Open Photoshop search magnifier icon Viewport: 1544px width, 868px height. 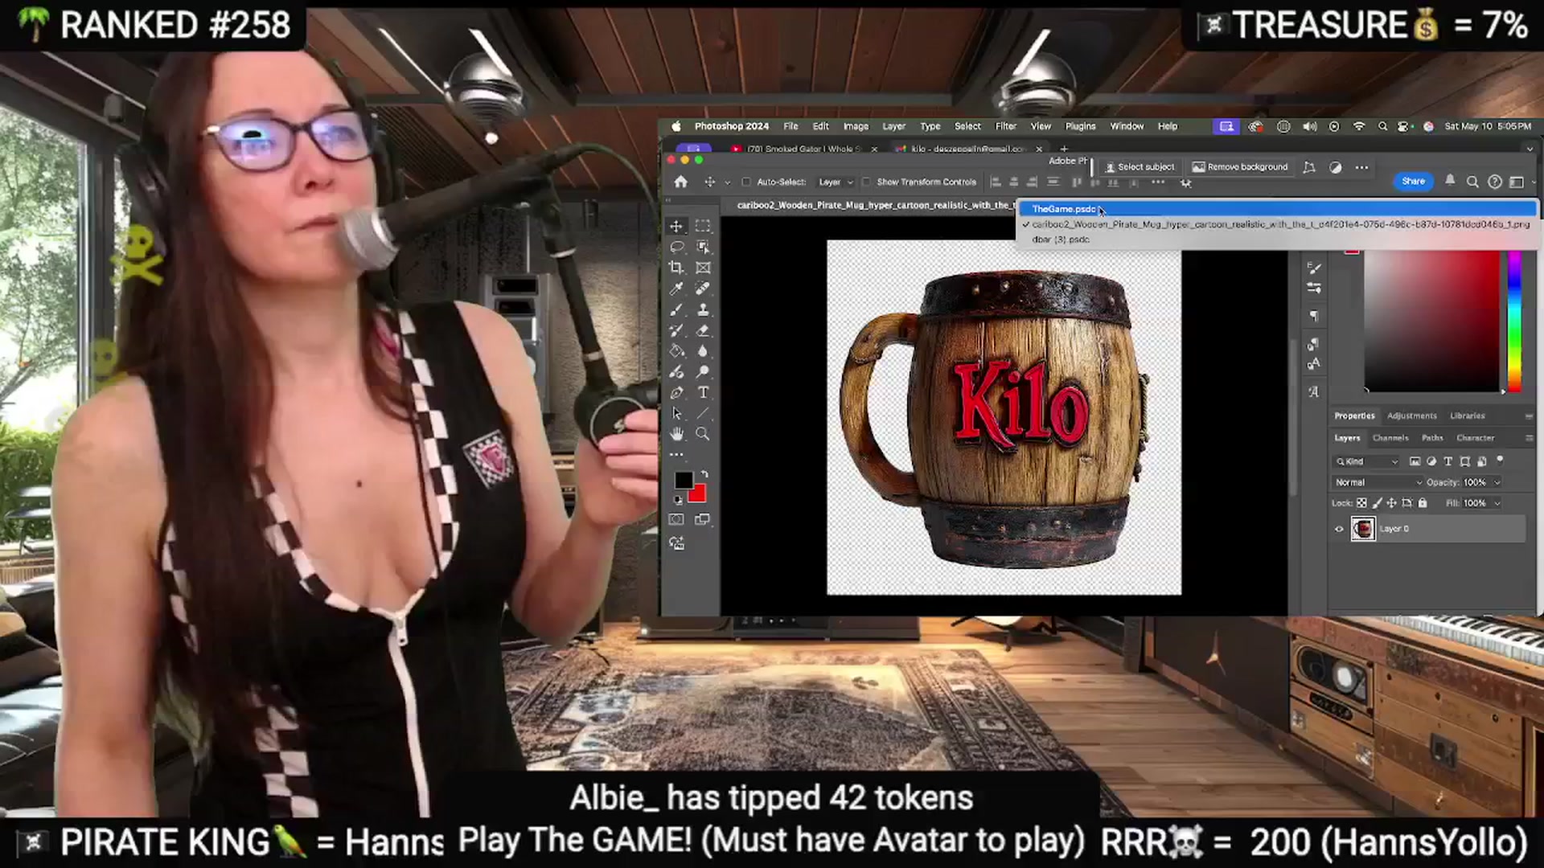1472,182
